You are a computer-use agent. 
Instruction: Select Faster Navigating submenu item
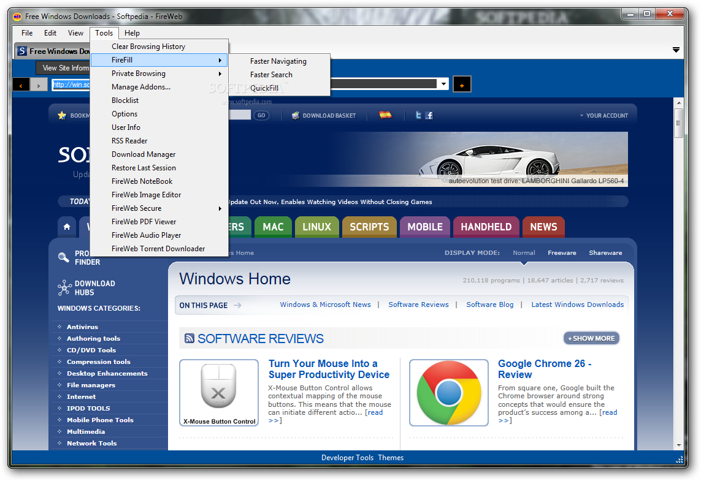[280, 61]
